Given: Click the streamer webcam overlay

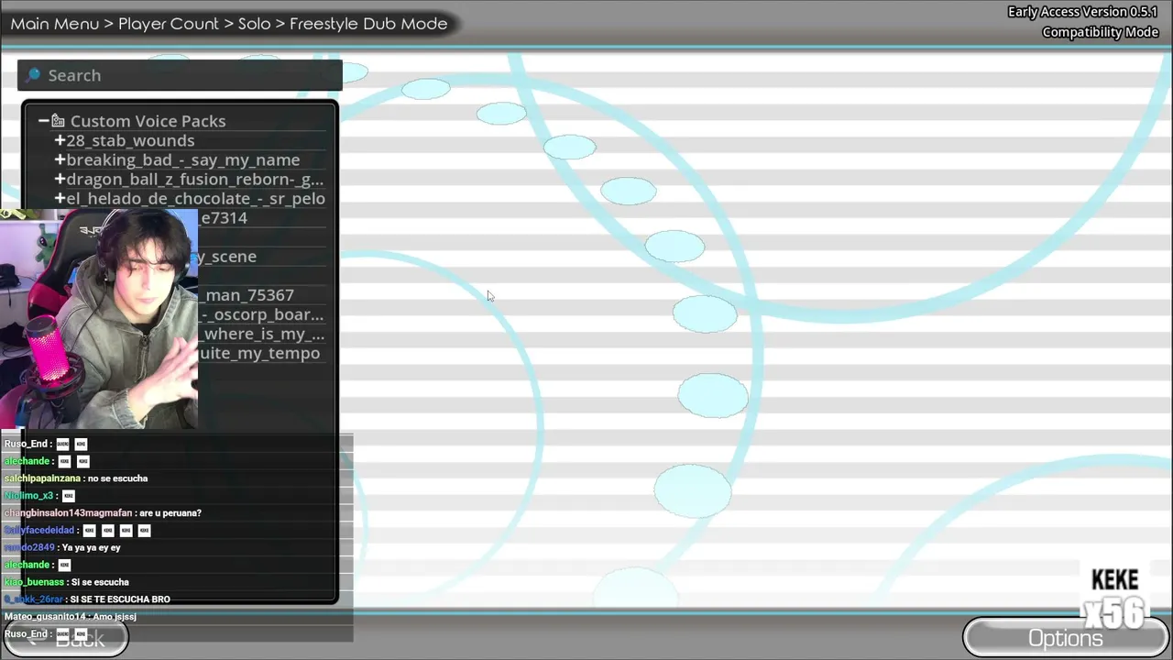Looking at the screenshot, I should coord(99,319).
